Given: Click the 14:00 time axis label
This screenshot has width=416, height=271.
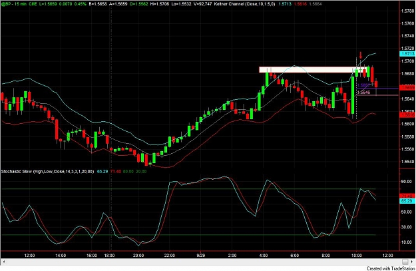Looking at the screenshot, I should (61, 256).
